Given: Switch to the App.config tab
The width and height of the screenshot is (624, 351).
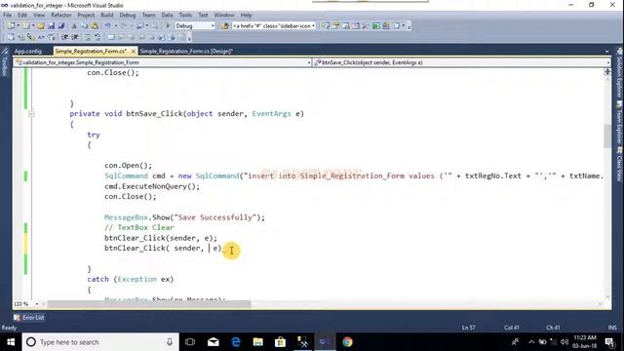Looking at the screenshot, I should click(28, 52).
